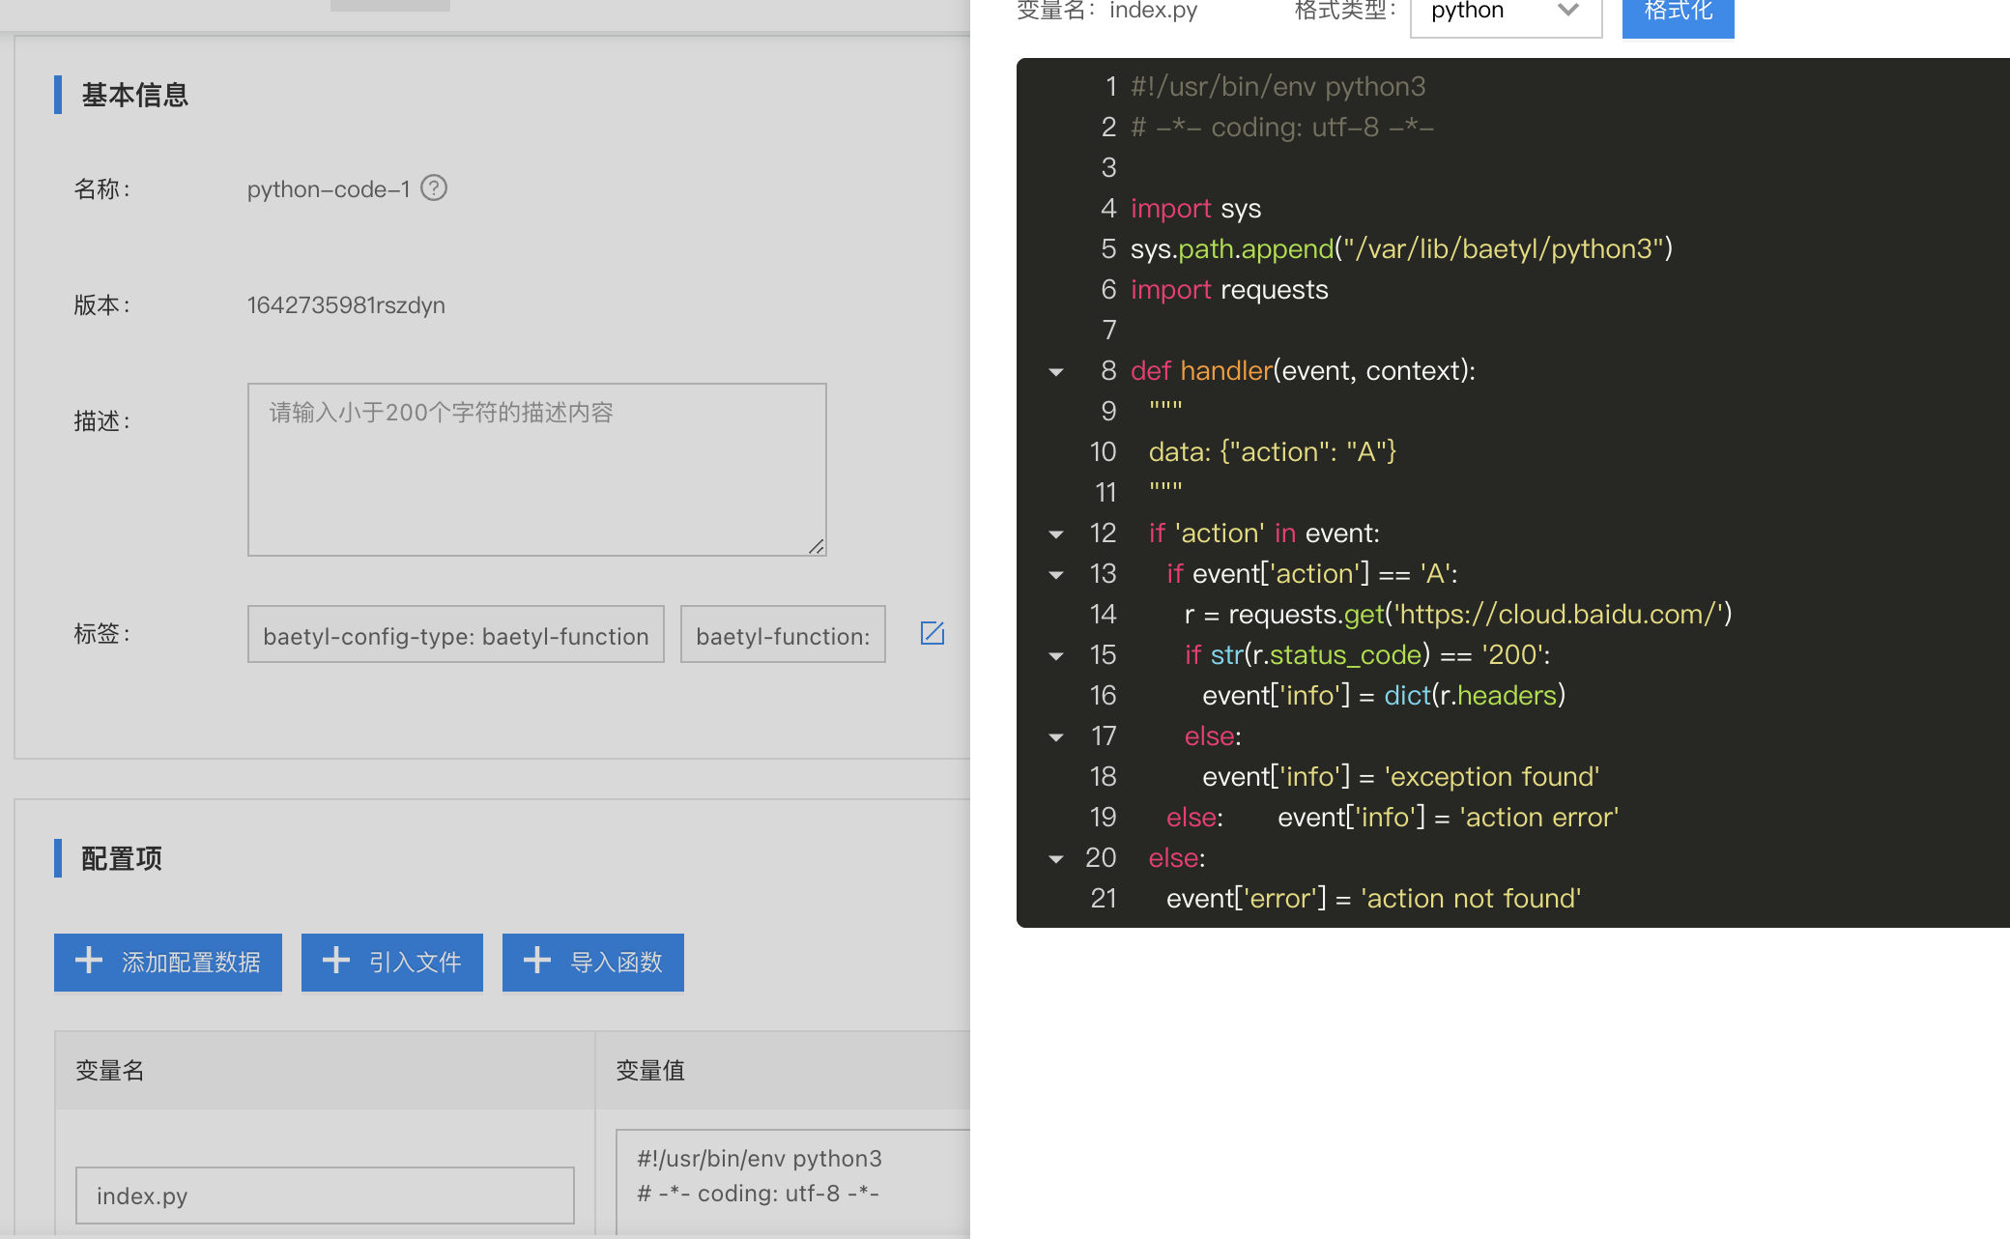This screenshot has height=1239, width=2010.
Task: Click the help icon next to python-code-1
Action: point(434,187)
